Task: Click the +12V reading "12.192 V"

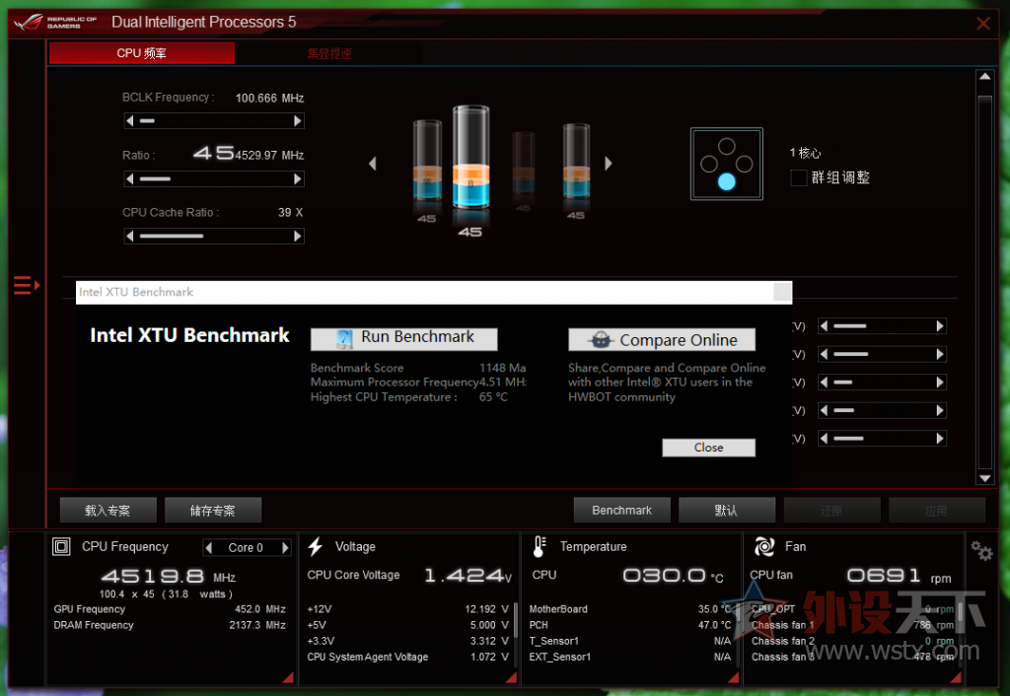Action: tap(486, 609)
